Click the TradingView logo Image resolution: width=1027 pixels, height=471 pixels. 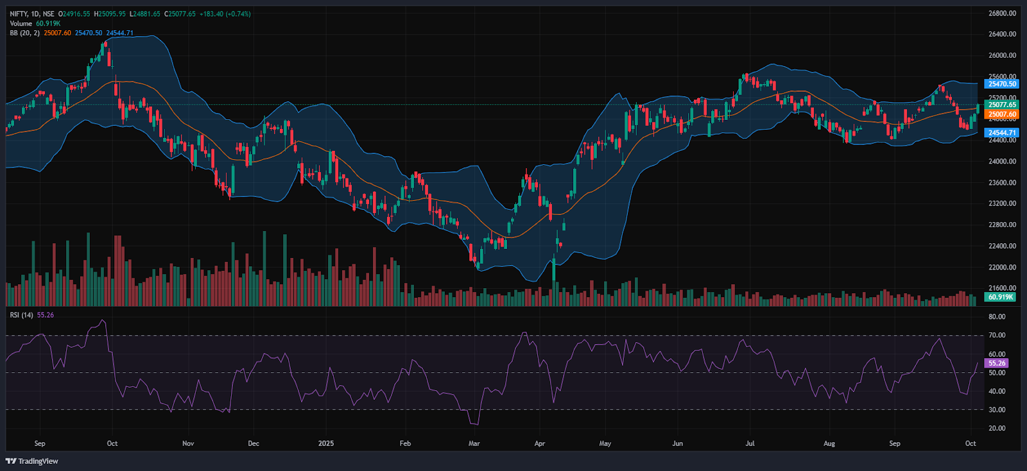(x=32, y=461)
